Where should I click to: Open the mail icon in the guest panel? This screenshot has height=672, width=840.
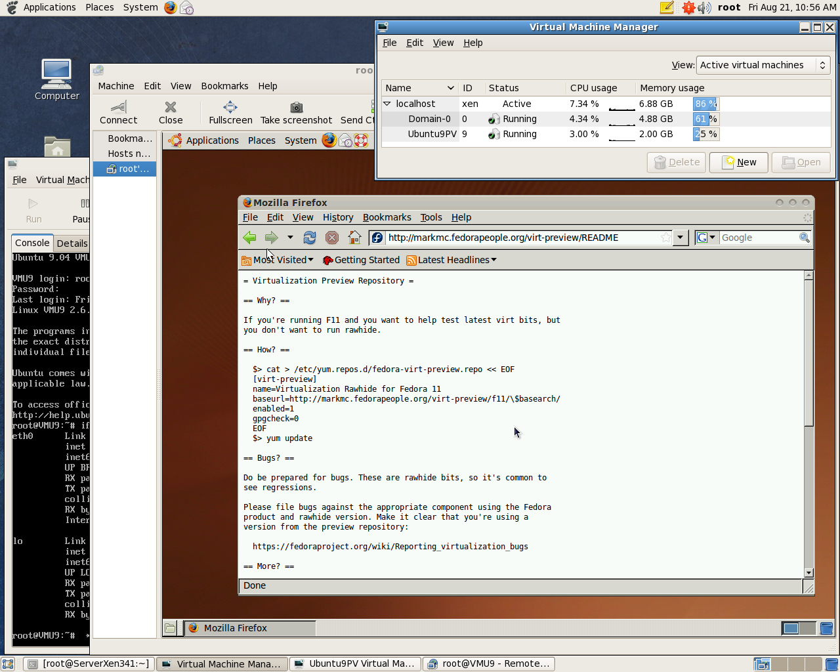pyautogui.click(x=345, y=140)
